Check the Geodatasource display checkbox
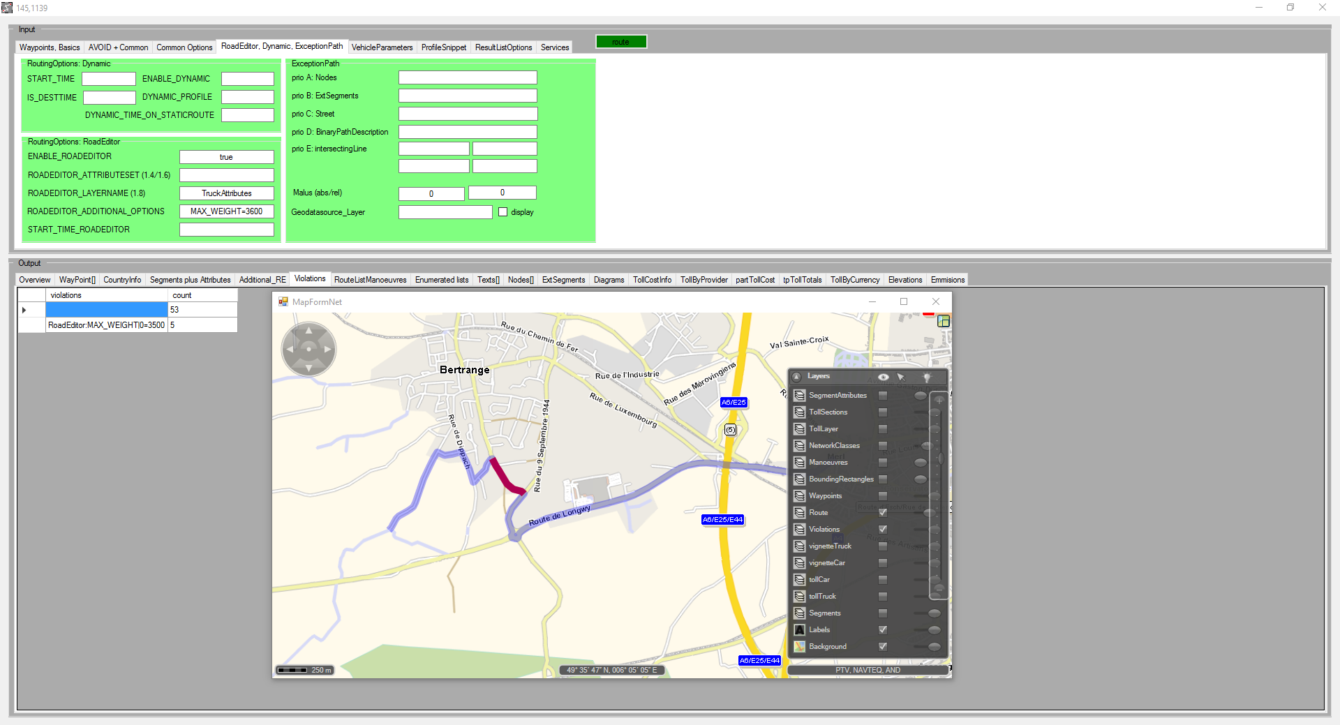This screenshot has height=725, width=1340. (x=502, y=212)
